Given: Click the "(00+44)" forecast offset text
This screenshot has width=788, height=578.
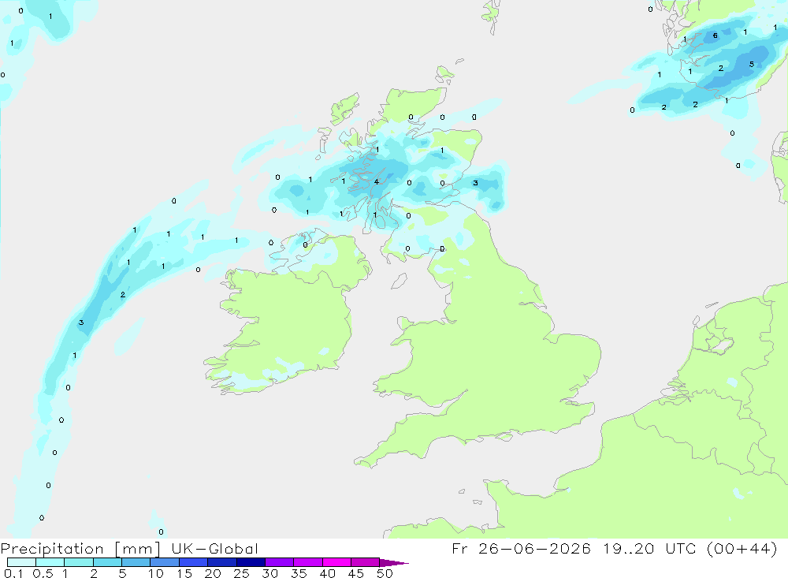Looking at the screenshot, I should 742,548.
